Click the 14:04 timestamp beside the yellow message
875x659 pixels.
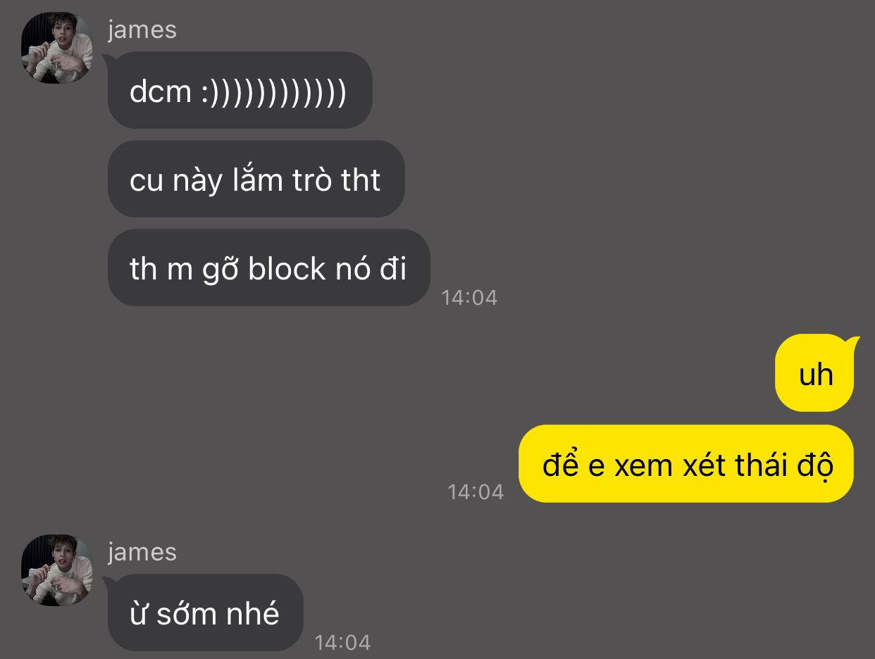click(x=476, y=491)
